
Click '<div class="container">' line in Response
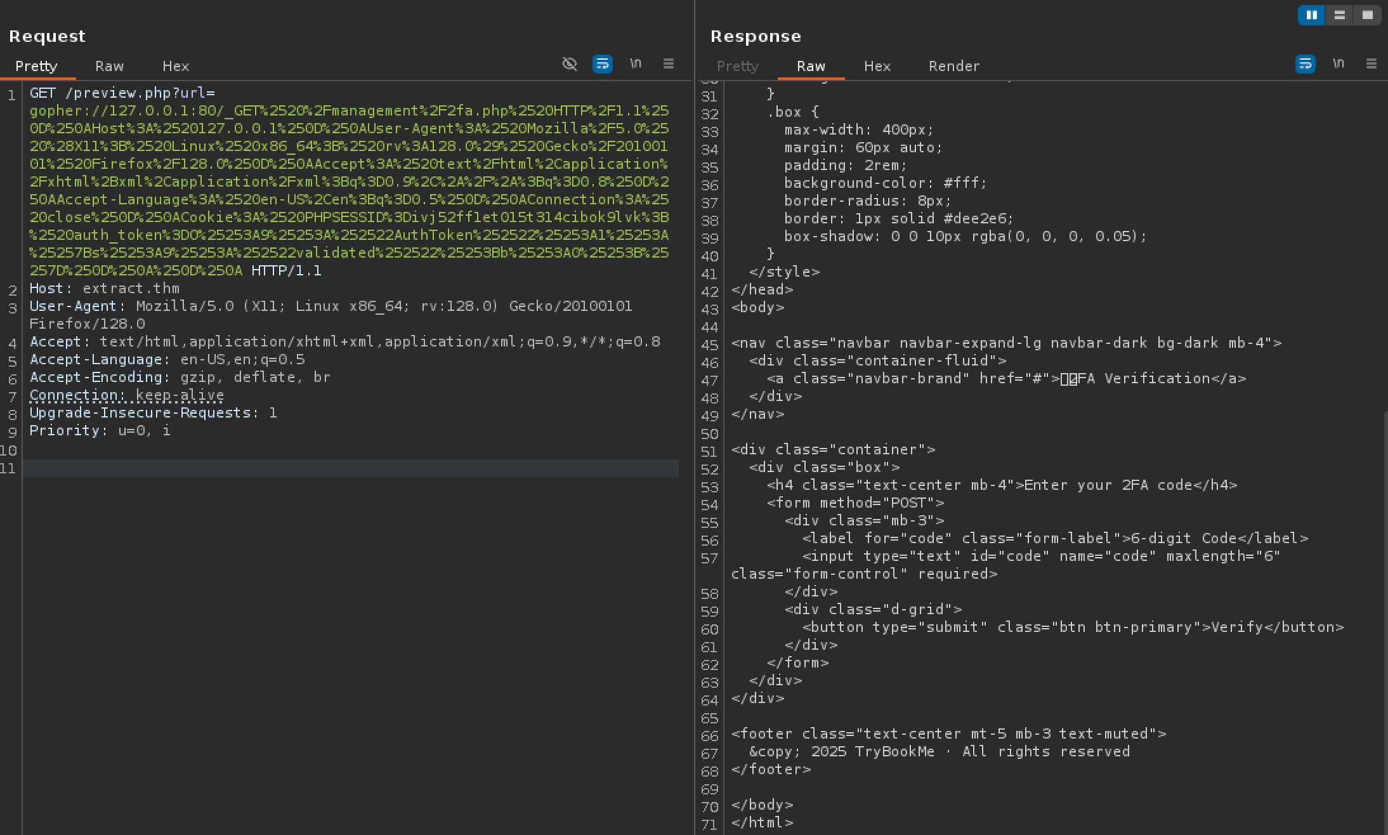833,449
